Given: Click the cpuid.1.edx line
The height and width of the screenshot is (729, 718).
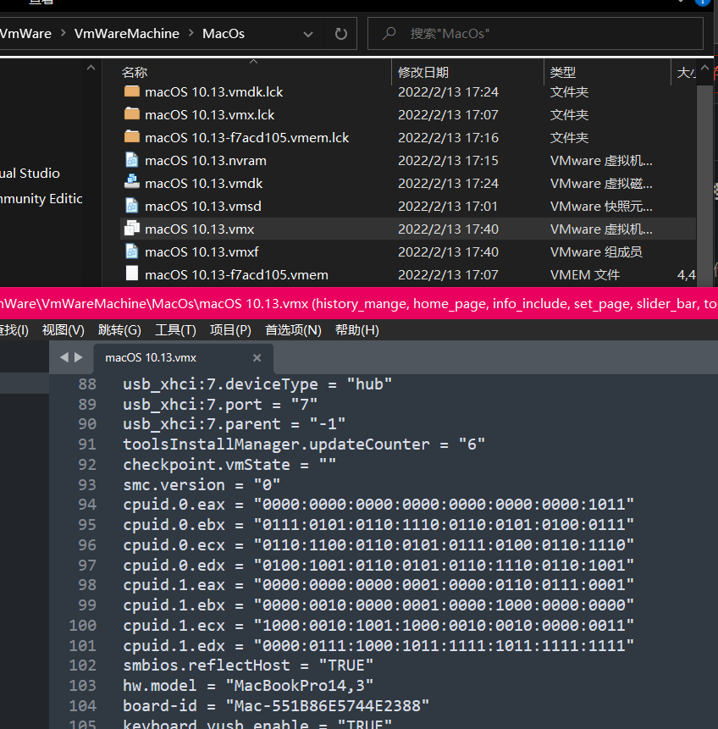Looking at the screenshot, I should pyautogui.click(x=378, y=645).
